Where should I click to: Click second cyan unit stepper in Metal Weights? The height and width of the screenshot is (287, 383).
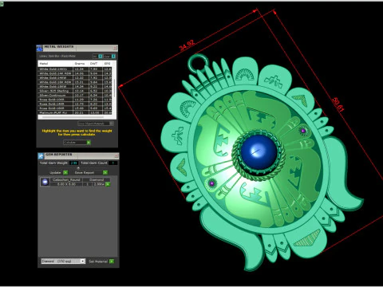pyautogui.click(x=113, y=56)
